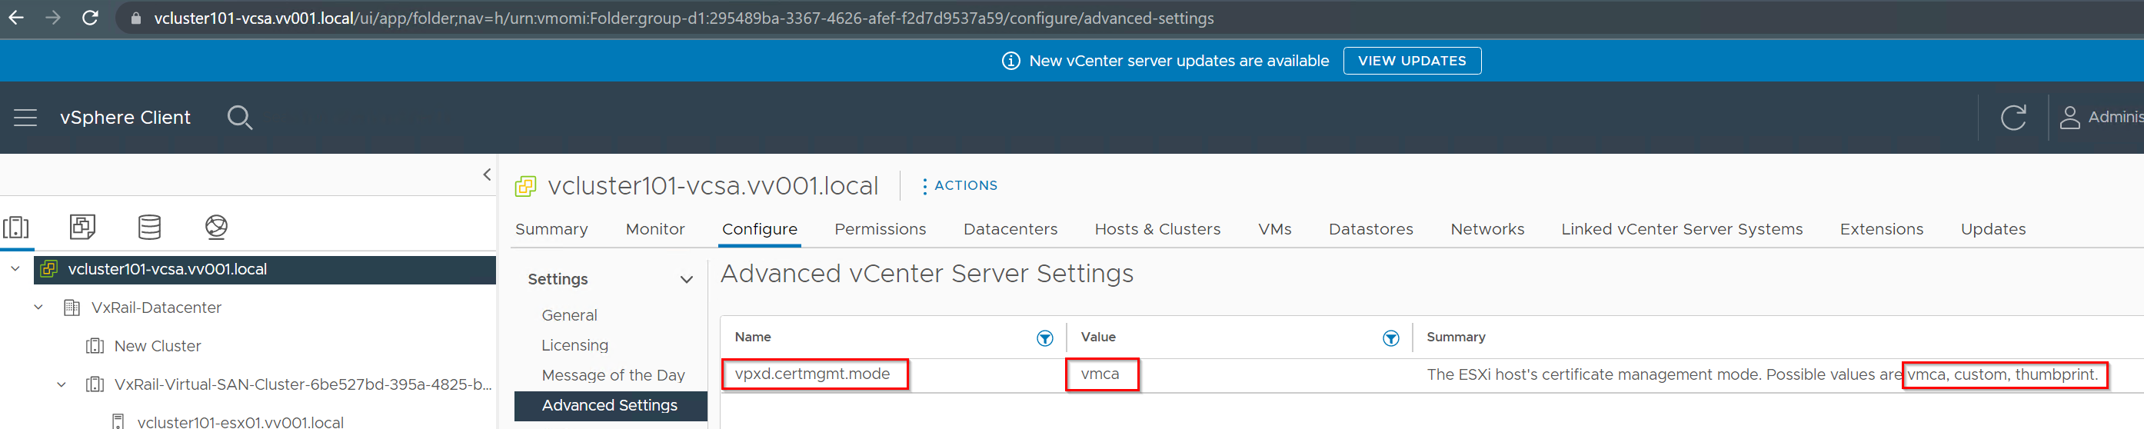Image resolution: width=2144 pixels, height=429 pixels.
Task: Click the global search magnifier icon
Action: pos(240,118)
